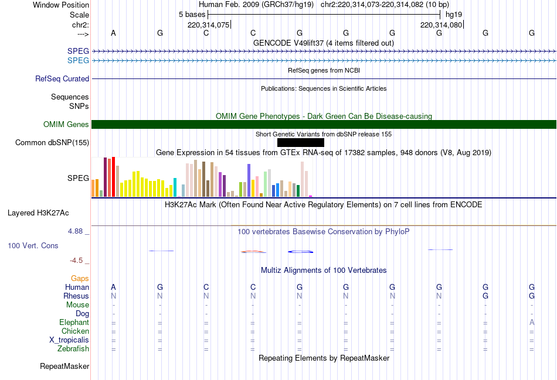557x380 pixels.
Task: Open the RefSeq Curated track label
Action: coord(62,79)
